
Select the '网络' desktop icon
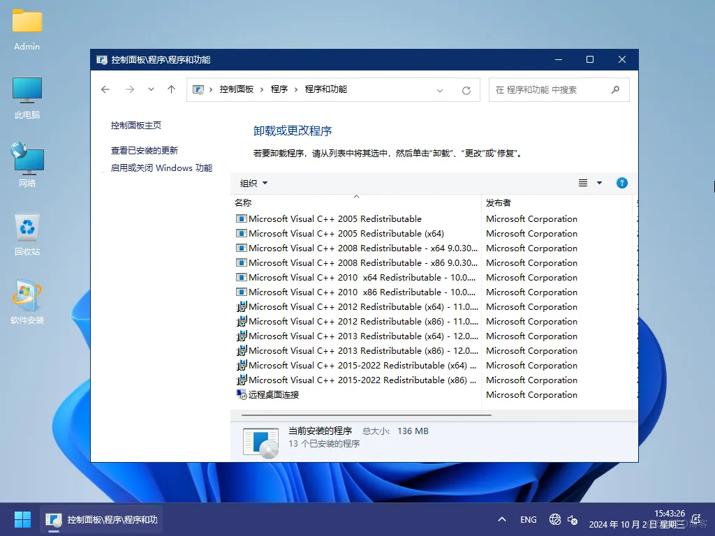click(x=27, y=165)
